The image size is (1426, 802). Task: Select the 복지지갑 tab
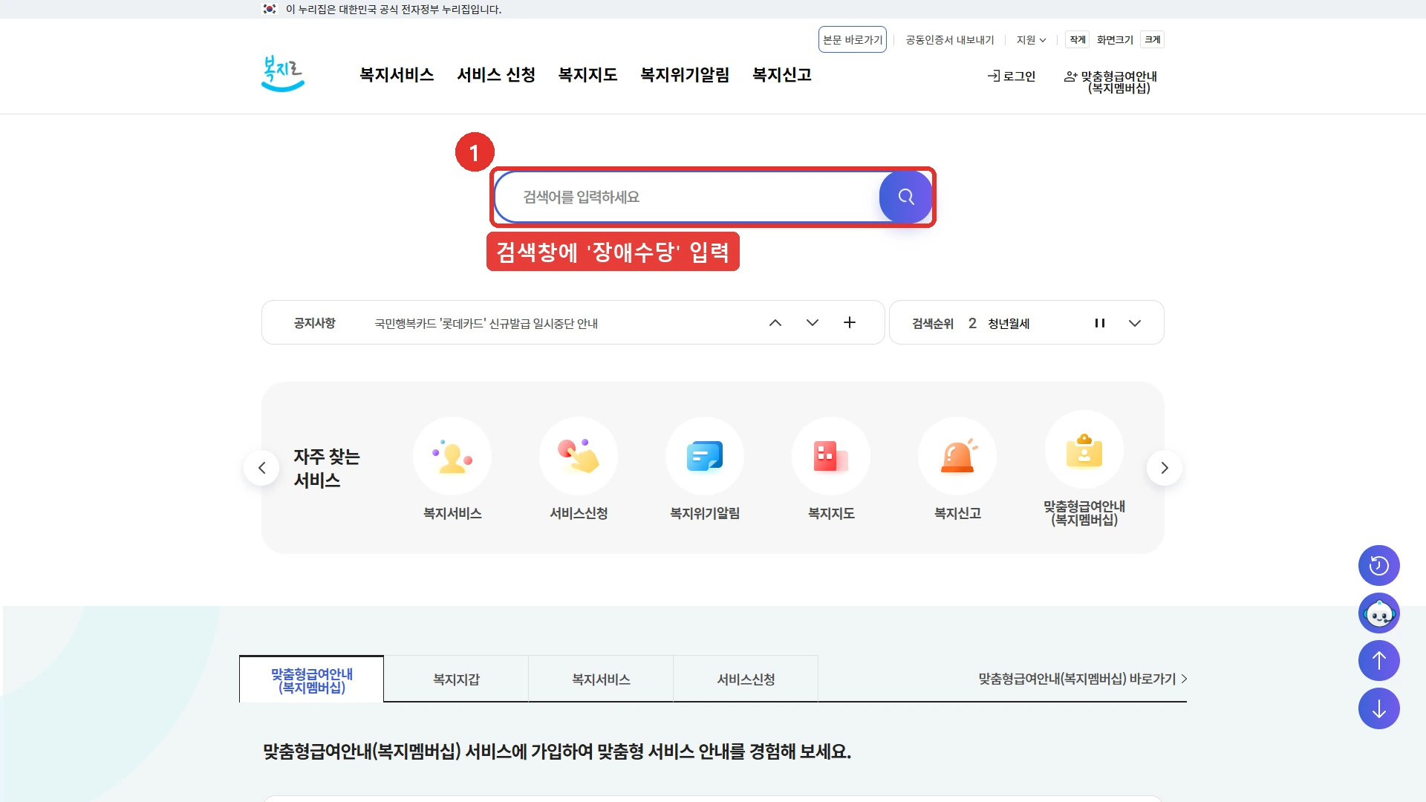click(456, 679)
